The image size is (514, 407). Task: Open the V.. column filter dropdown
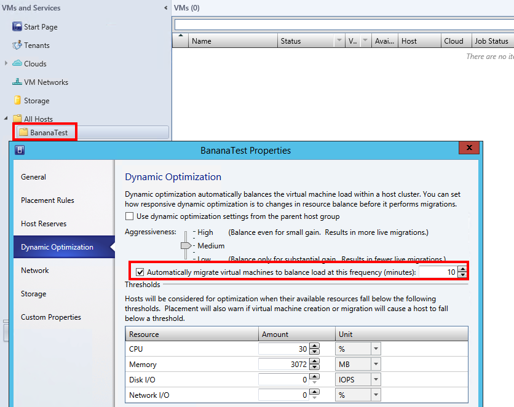pos(365,41)
